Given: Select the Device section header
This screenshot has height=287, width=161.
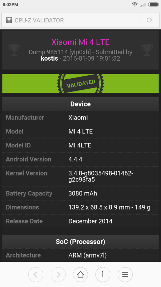Looking at the screenshot, I should [80, 104].
